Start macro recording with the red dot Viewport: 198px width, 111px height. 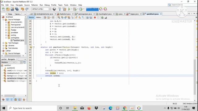[95, 18]
